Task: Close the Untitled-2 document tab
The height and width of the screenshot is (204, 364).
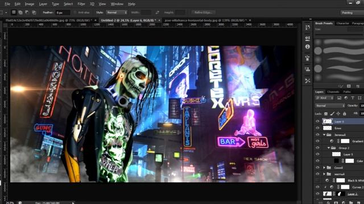Action: pyautogui.click(x=159, y=20)
